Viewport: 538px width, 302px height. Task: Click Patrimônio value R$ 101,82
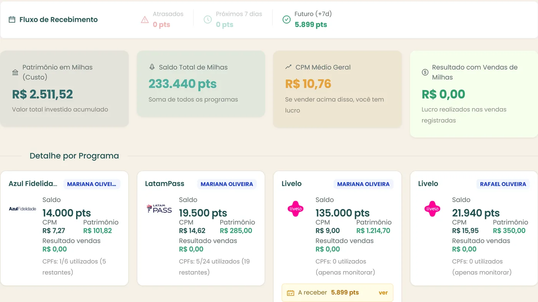[98, 231]
